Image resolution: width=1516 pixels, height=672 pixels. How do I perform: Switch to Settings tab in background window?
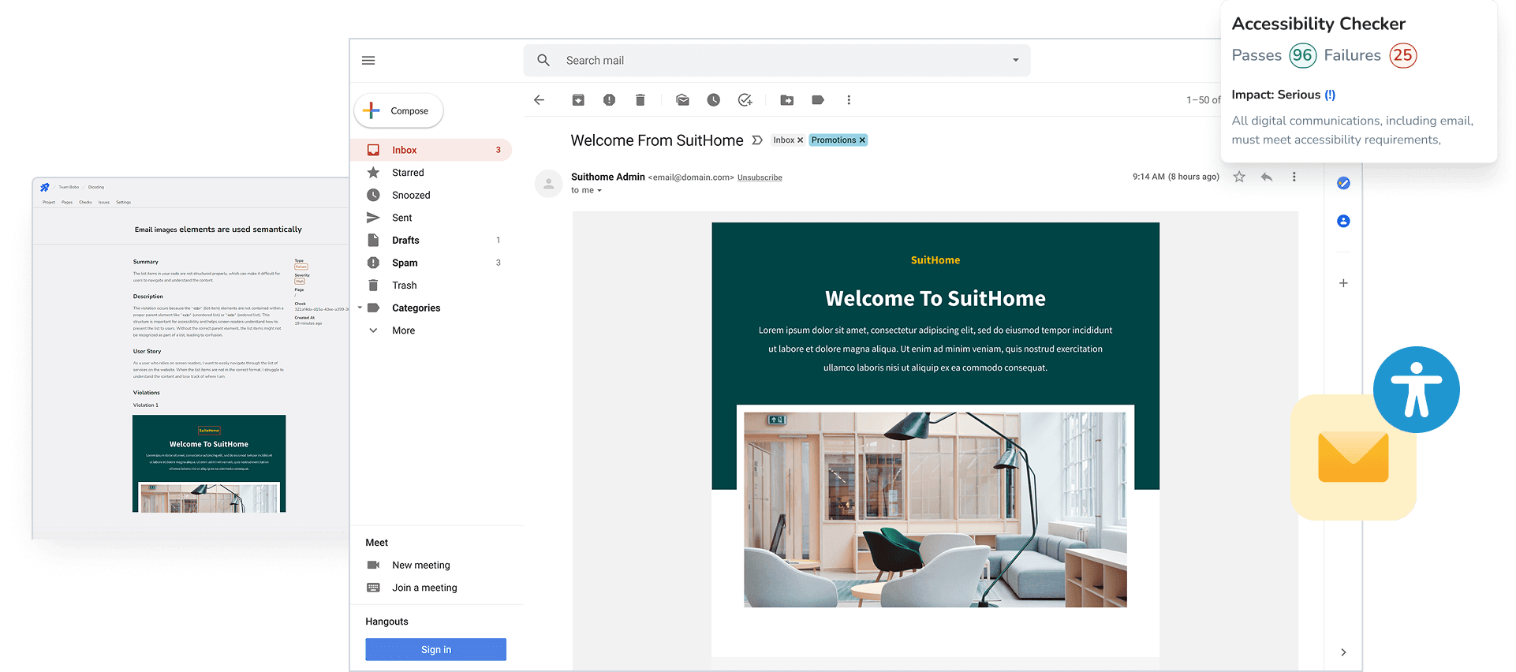click(x=124, y=203)
